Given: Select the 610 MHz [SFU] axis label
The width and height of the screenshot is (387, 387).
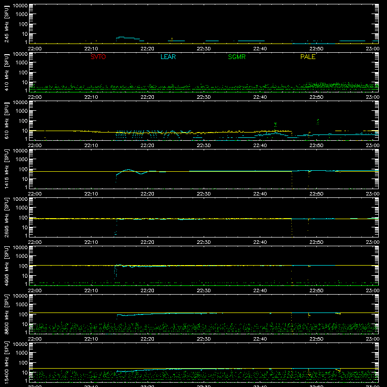Looking at the screenshot, I should [6, 121].
